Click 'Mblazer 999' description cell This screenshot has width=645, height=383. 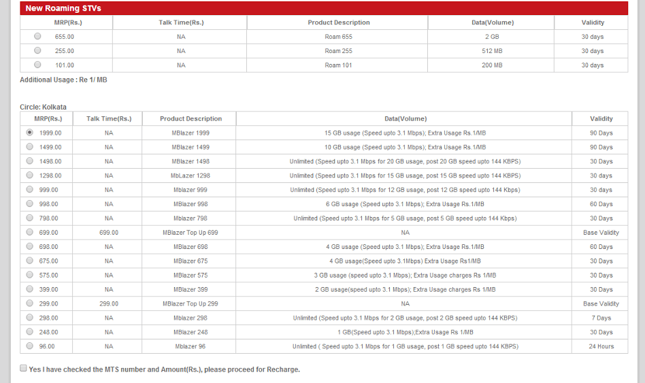click(x=191, y=190)
